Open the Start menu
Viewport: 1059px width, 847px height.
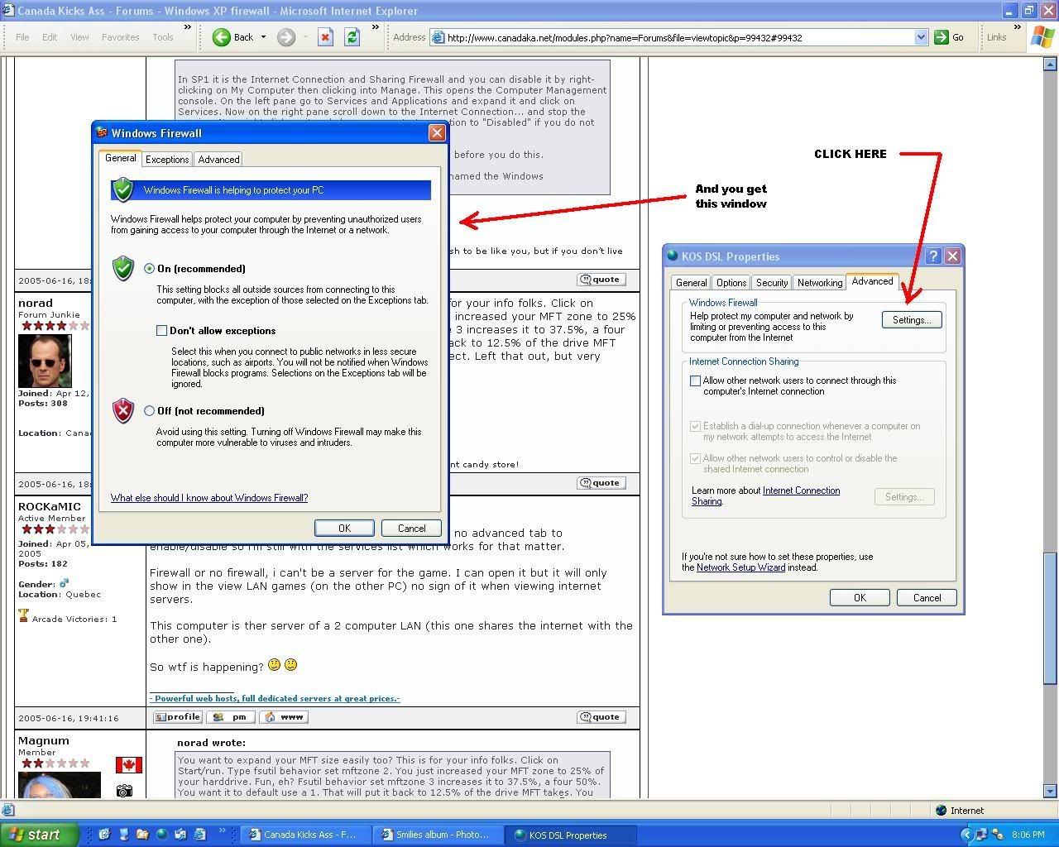coord(40,835)
